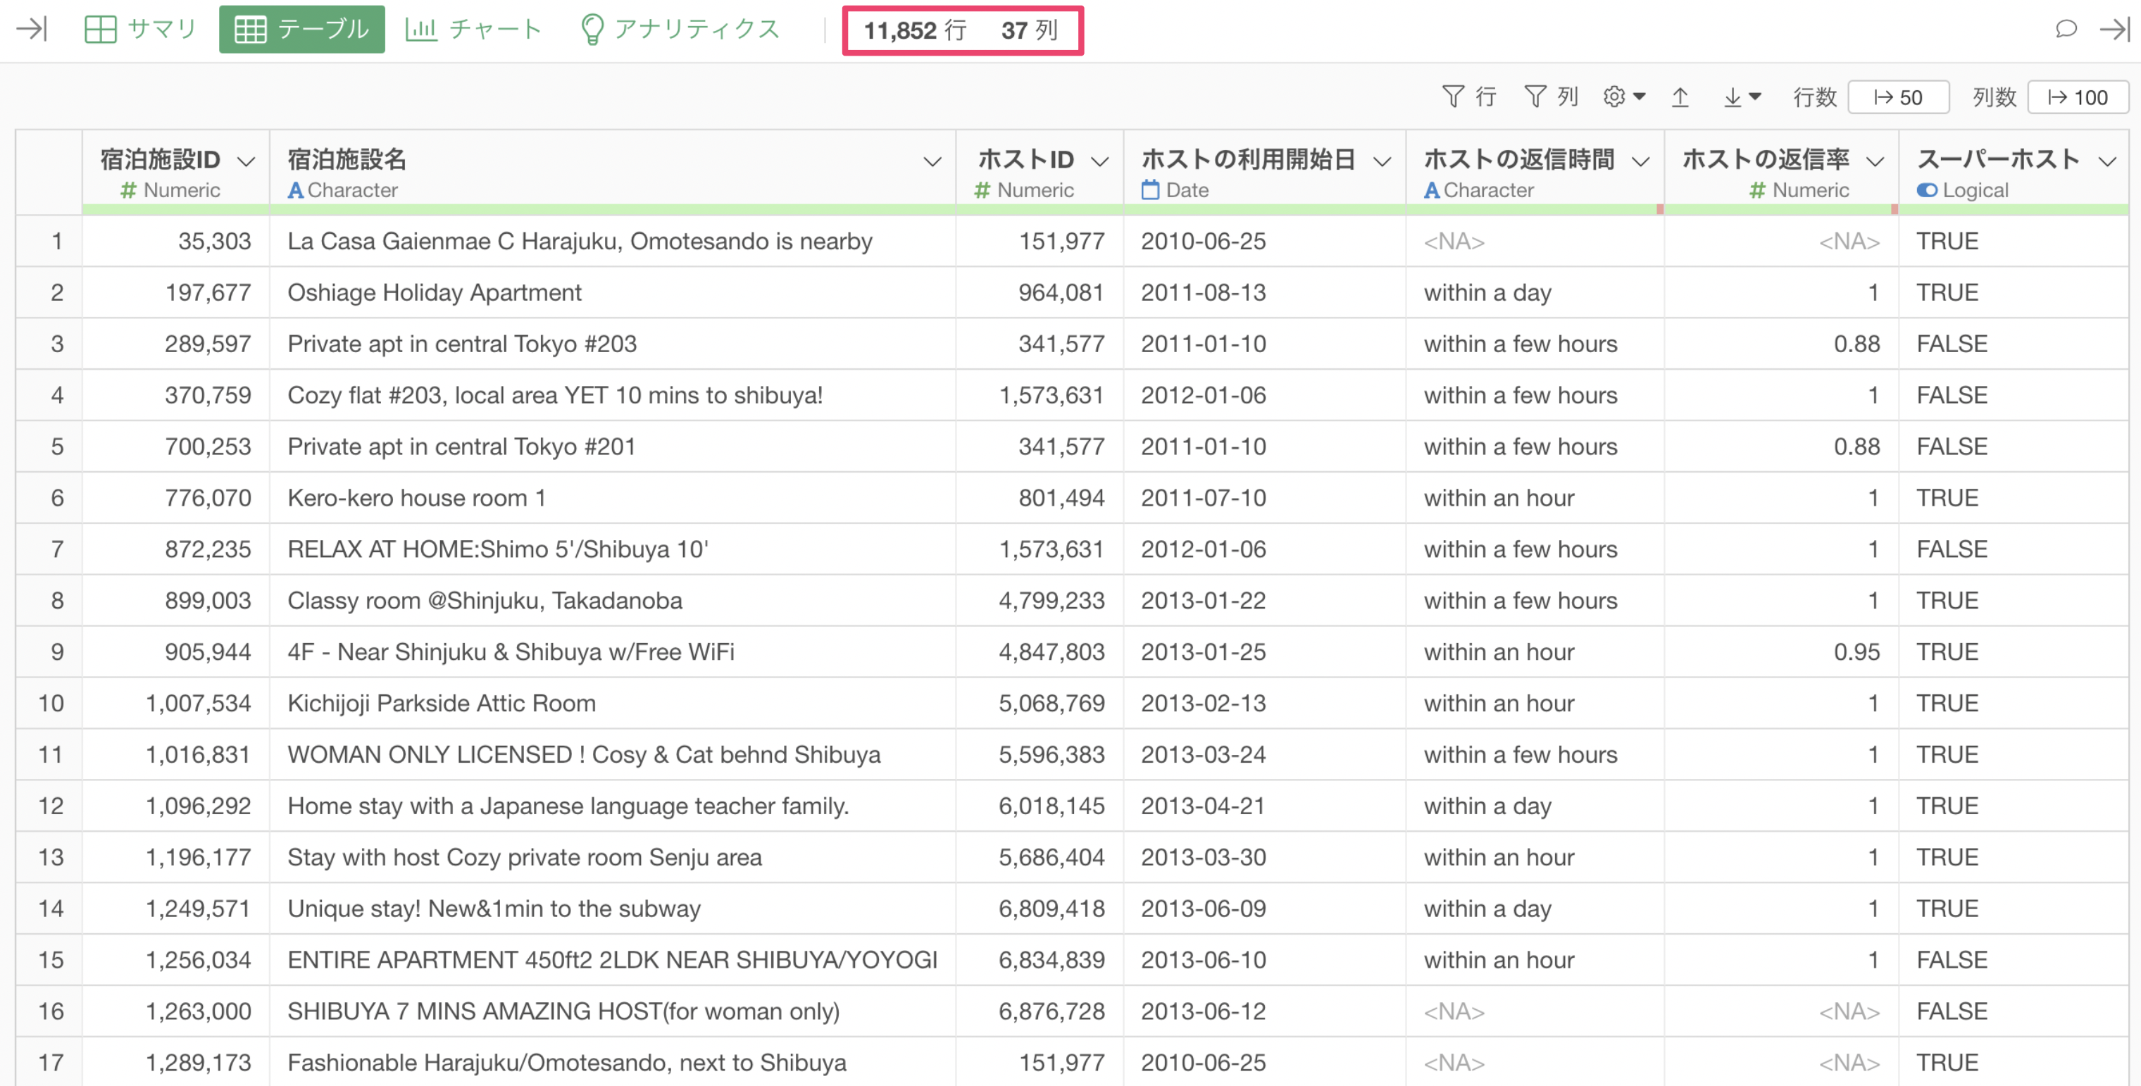This screenshot has height=1086, width=2141.
Task: Open the ホストの返信率 column menu
Action: point(1875,161)
